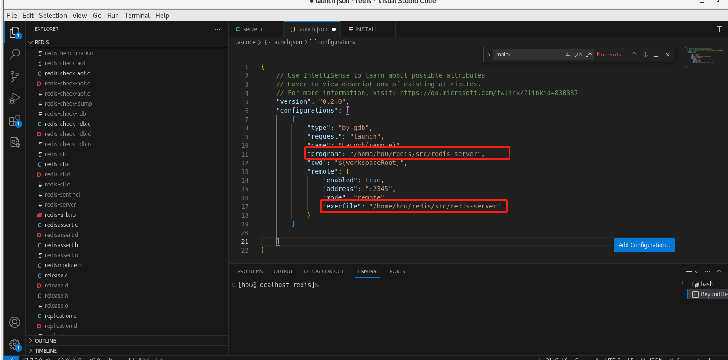Toggle Match Whole Word in find widget
Viewport: 728px width, 360px height.
click(579, 55)
